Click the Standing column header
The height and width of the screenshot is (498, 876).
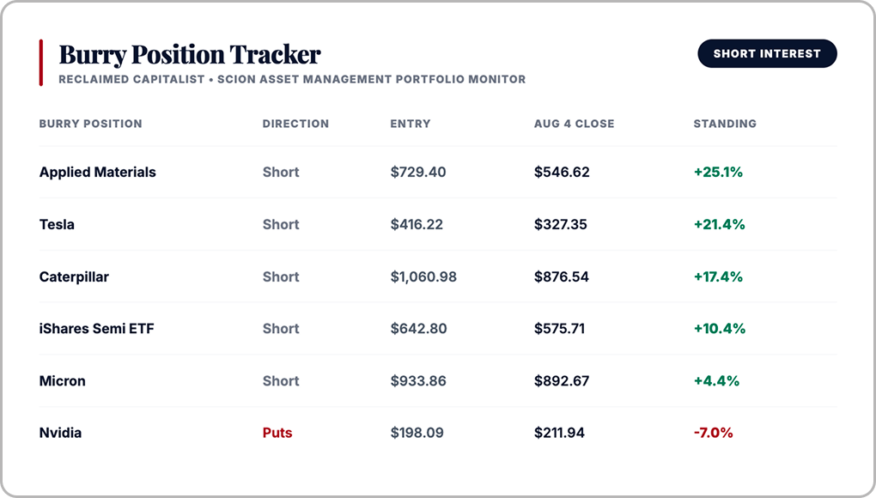tap(725, 124)
